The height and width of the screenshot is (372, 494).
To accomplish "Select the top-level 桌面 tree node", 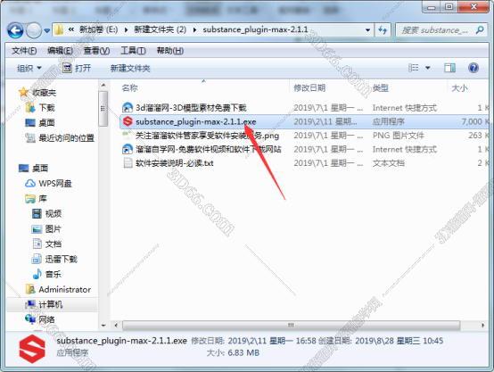I will pyautogui.click(x=40, y=169).
